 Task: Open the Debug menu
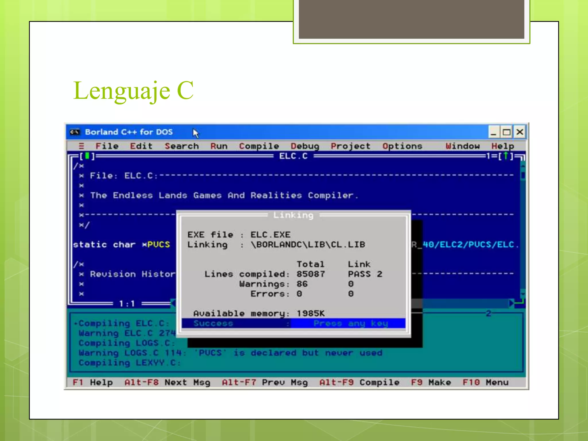[305, 146]
